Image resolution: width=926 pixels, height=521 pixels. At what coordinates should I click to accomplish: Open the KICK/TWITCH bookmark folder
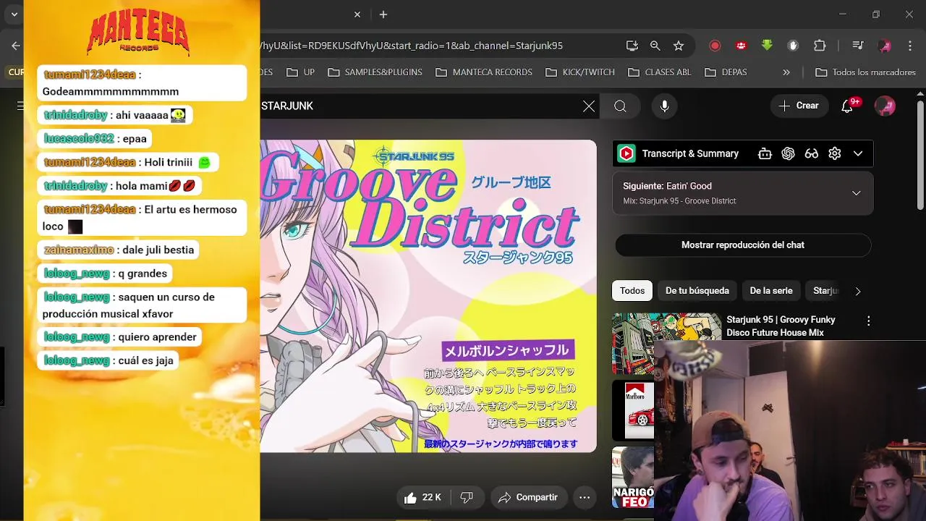click(x=580, y=72)
